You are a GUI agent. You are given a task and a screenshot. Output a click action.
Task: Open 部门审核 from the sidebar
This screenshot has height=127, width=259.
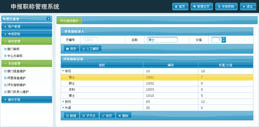pos(14,49)
